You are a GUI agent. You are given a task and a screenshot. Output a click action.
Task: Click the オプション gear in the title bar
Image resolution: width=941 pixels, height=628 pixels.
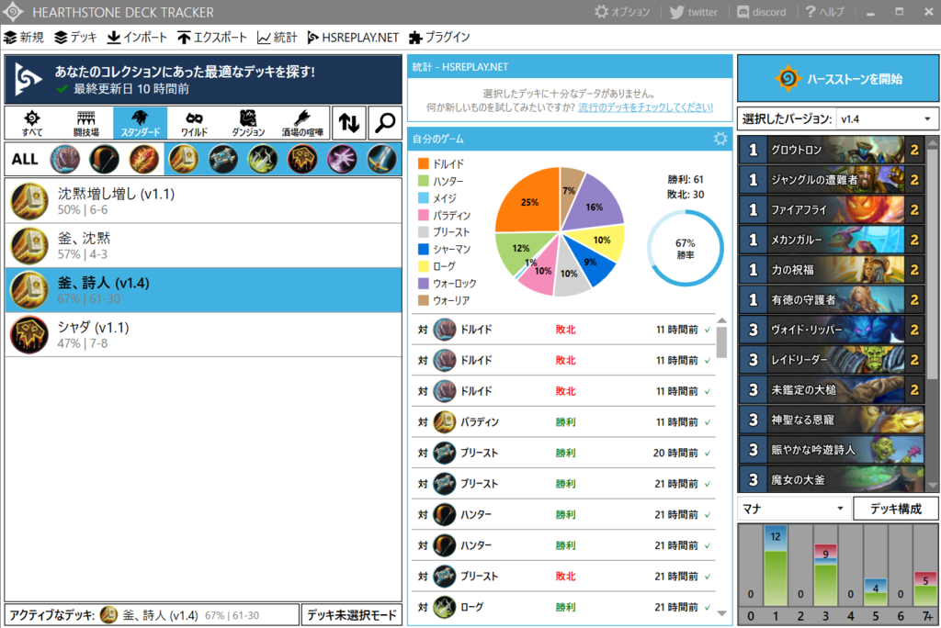pos(601,12)
